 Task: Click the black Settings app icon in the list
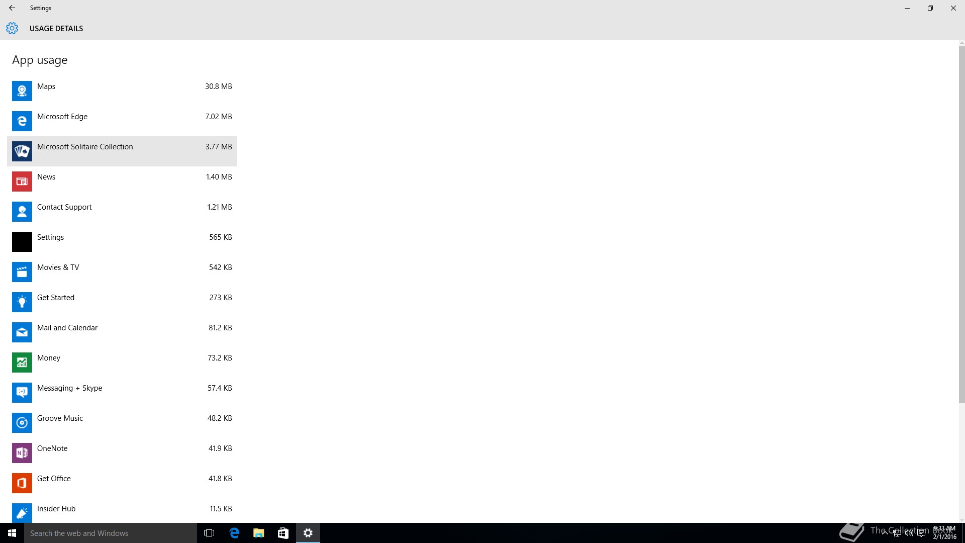(22, 242)
